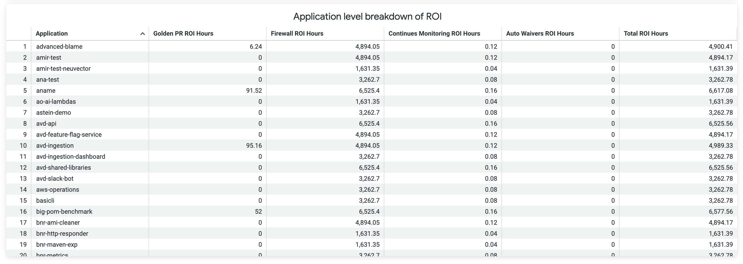Select the aname application name
743x264 pixels.
pos(46,91)
